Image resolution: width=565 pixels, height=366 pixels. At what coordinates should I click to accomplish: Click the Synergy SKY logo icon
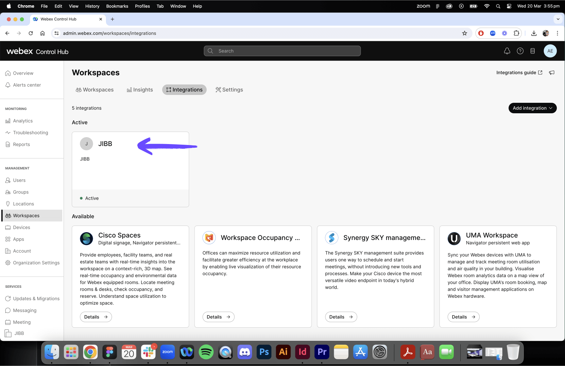[332, 238]
